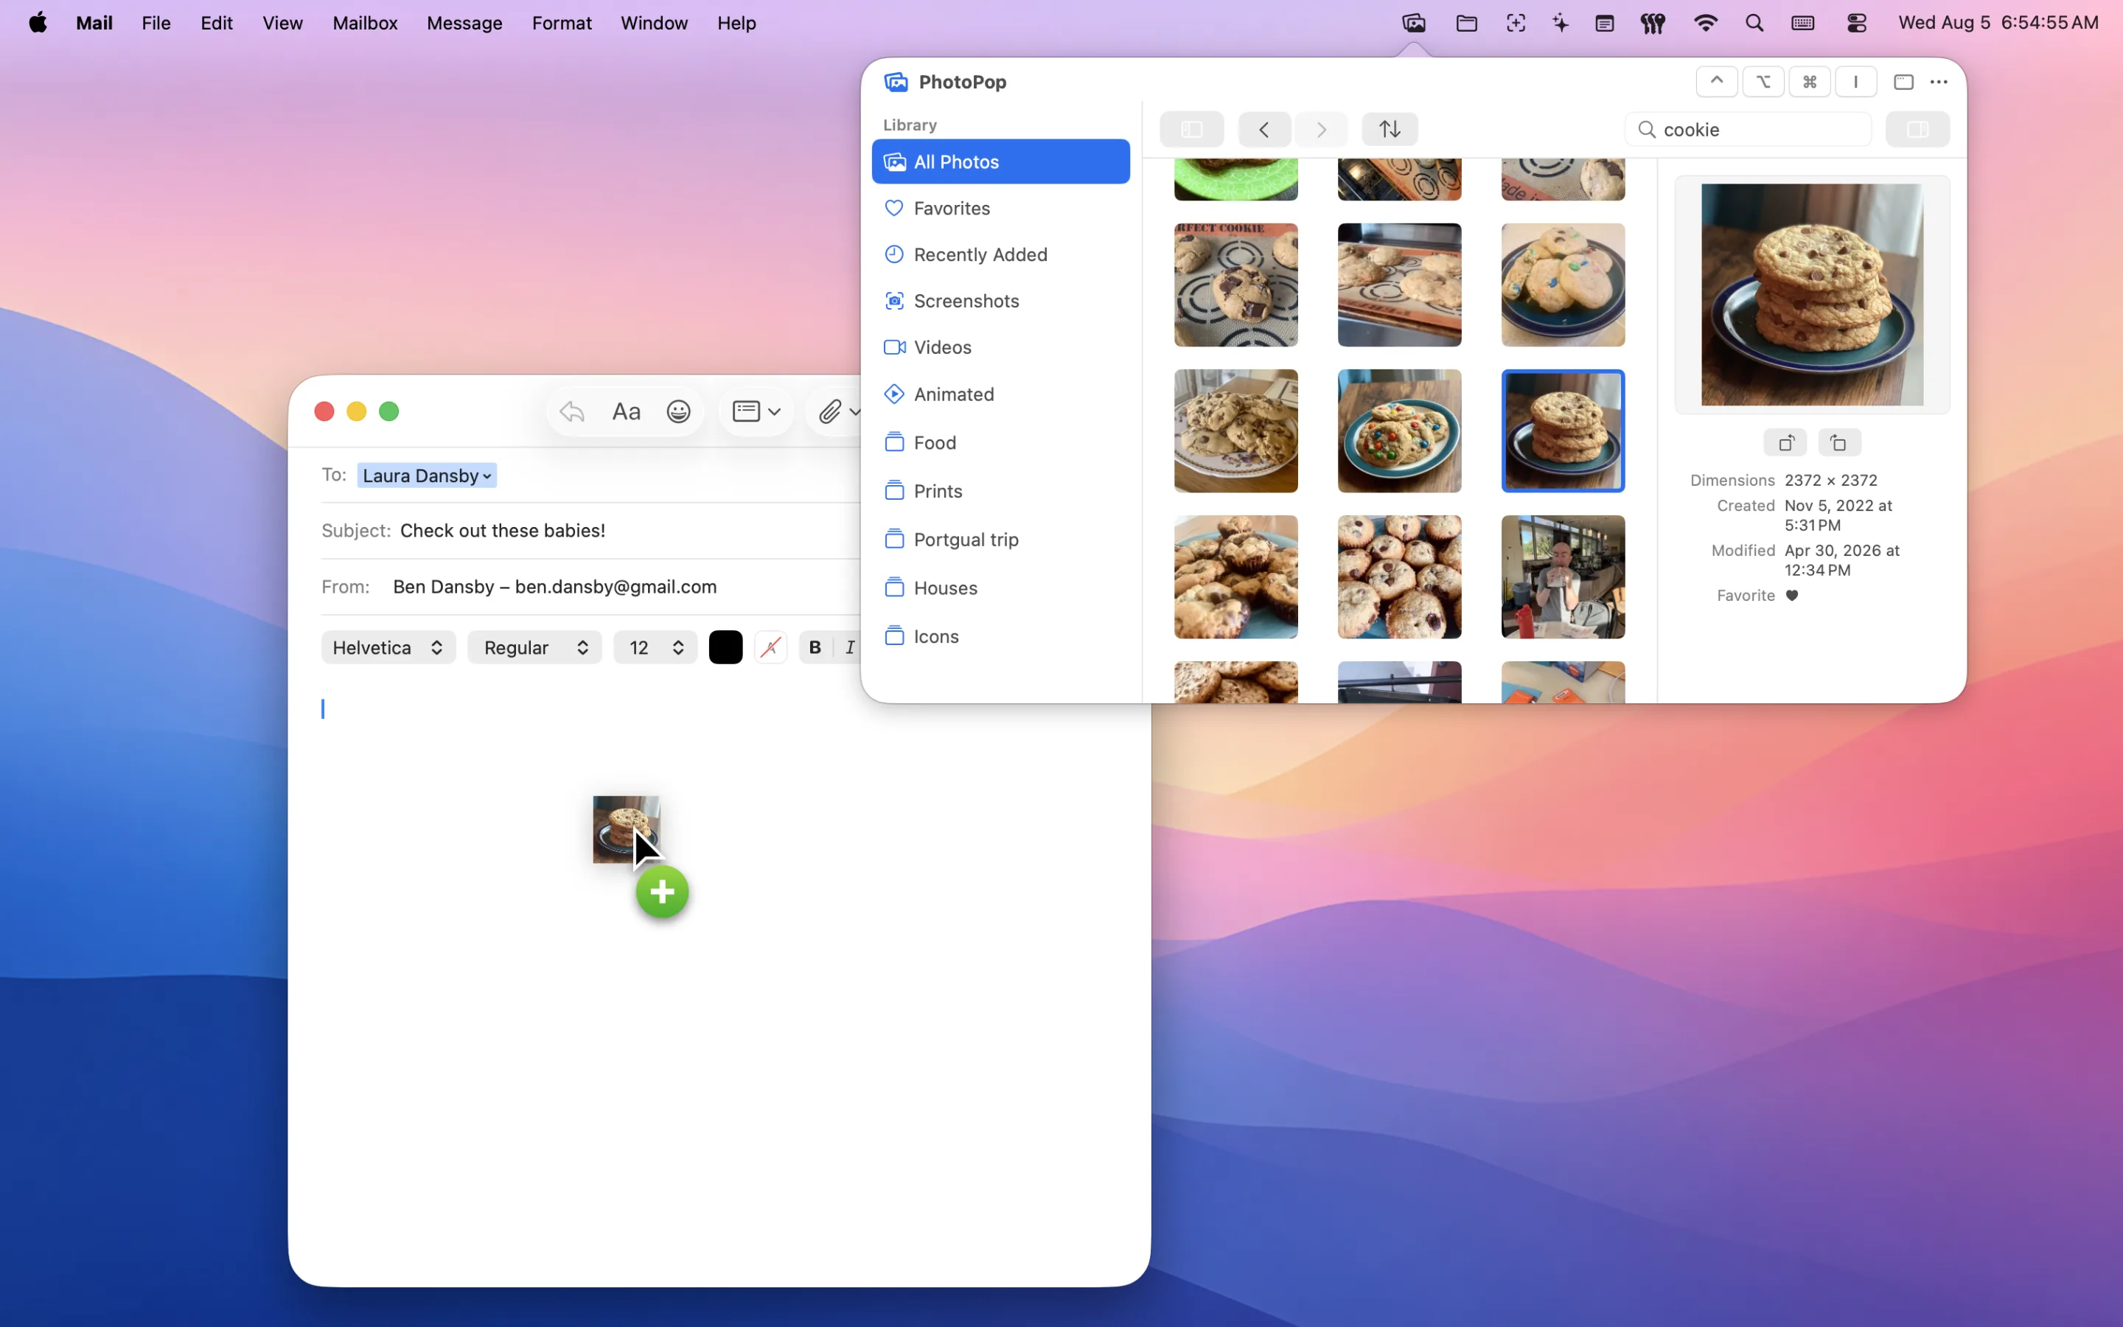Open the Food album

tap(1000, 442)
